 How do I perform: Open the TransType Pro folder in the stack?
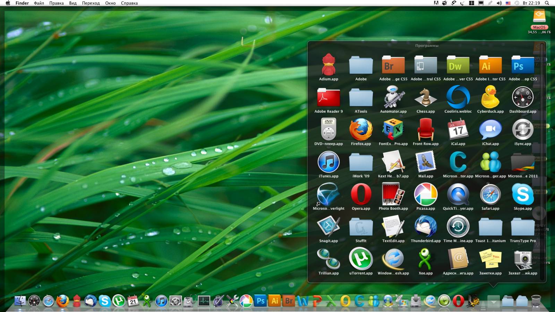(523, 227)
